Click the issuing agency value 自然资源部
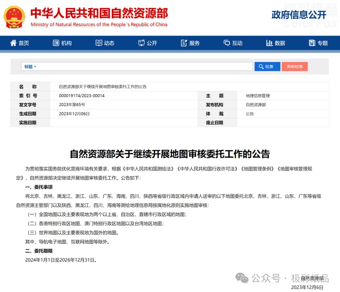The height and width of the screenshot is (292, 340). tap(256, 105)
